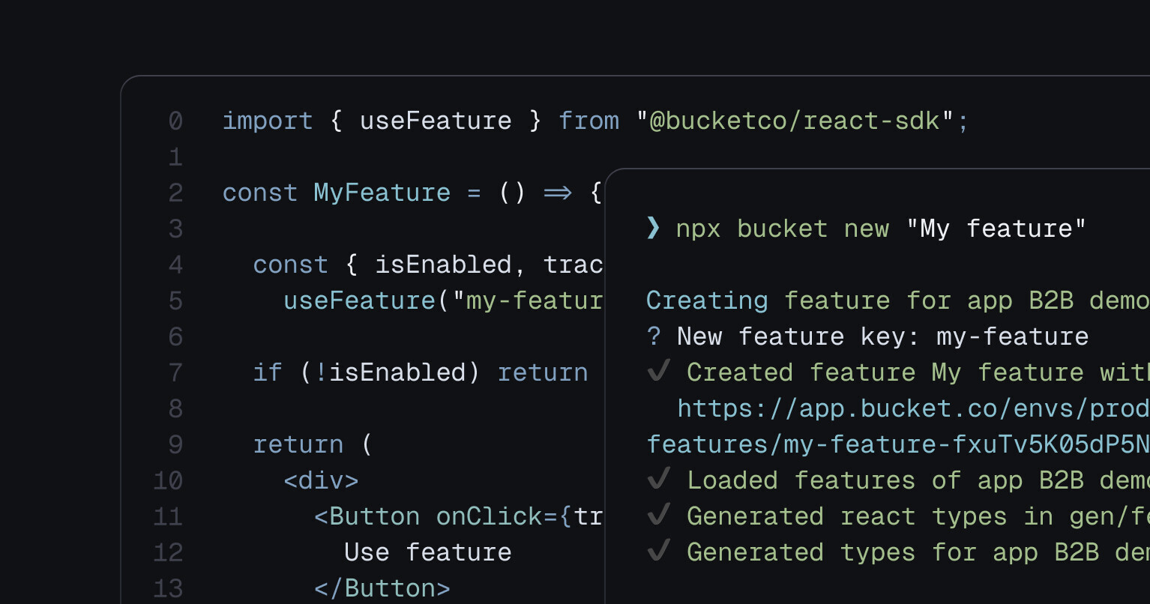Click the "Creating feature for app B2B" line
The image size is (1150, 604).
(898, 301)
